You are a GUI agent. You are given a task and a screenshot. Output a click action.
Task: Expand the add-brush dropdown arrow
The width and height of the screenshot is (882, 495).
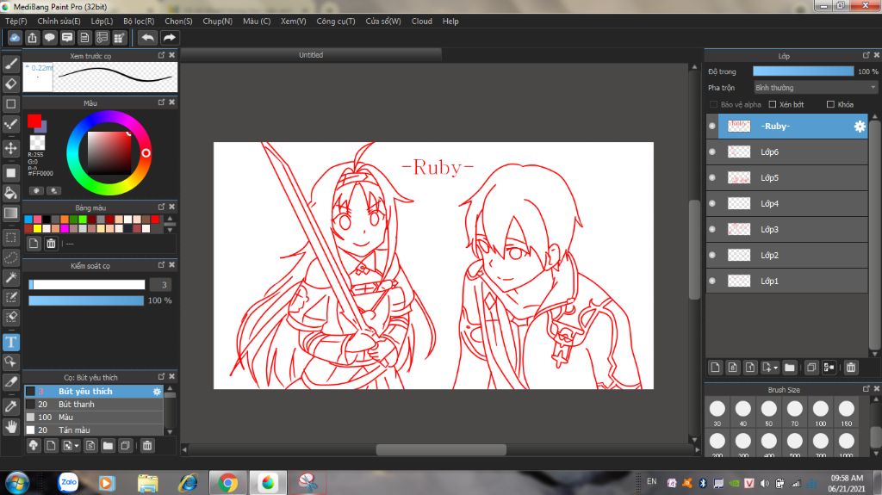(x=77, y=446)
